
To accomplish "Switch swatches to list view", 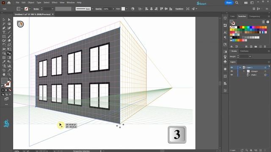I will coord(263,22).
